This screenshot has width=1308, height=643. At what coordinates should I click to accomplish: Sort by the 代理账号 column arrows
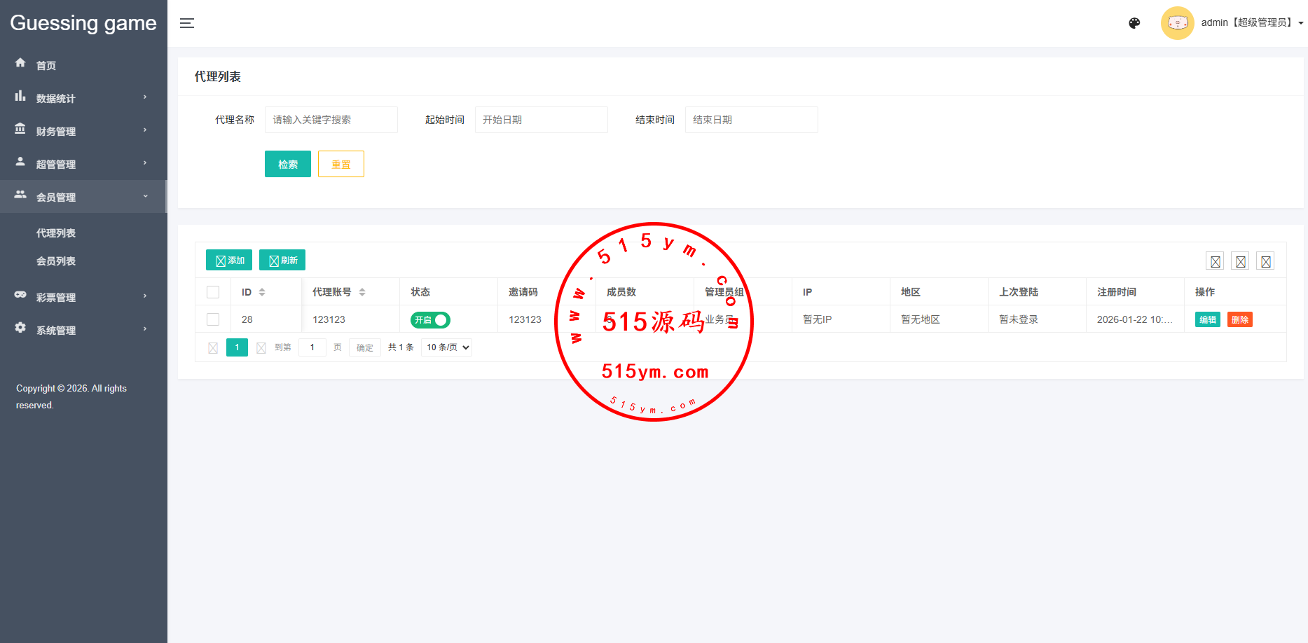362,292
